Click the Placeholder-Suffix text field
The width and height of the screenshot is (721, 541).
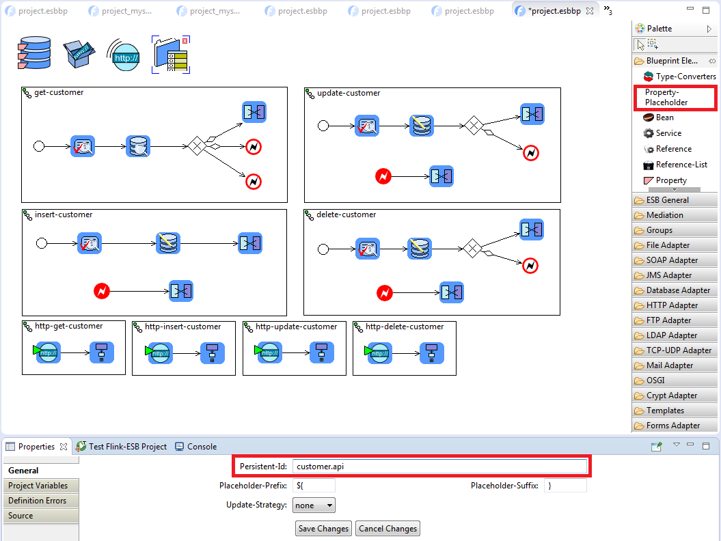[565, 486]
